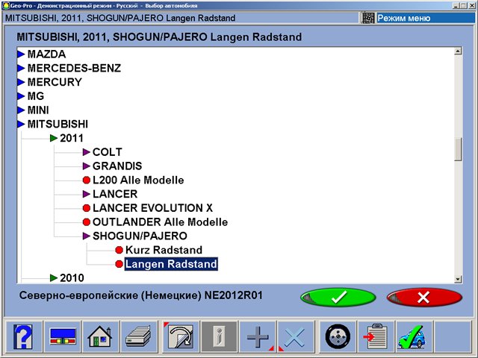Click the Geo-Pro title bar app icon
This screenshot has height=358, width=478.
6,5
